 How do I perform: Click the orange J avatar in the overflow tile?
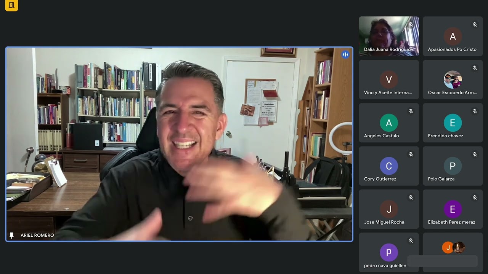point(448,248)
